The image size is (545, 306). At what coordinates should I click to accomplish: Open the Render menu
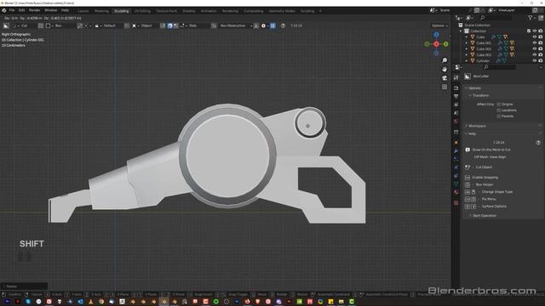[34, 10]
